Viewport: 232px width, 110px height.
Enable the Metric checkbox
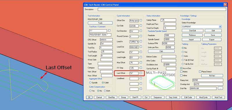[x=181, y=71]
